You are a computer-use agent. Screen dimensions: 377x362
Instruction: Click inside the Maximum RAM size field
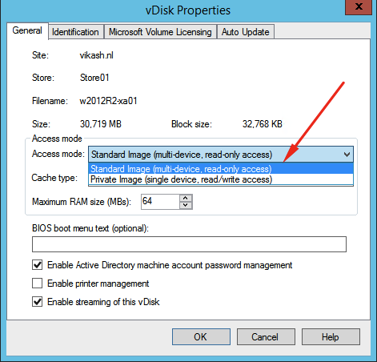pos(160,202)
